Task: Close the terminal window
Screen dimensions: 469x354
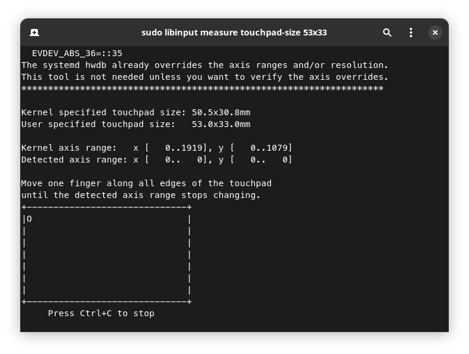Action: click(x=435, y=33)
